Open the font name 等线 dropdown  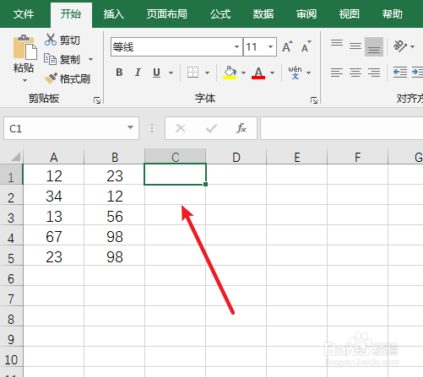point(236,46)
